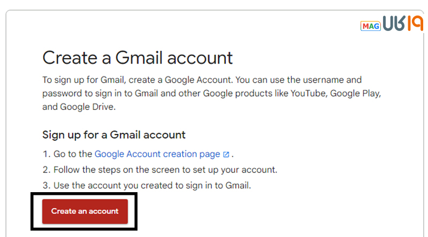Click the list number 1 marker
This screenshot has height=237, width=428.
click(46, 154)
